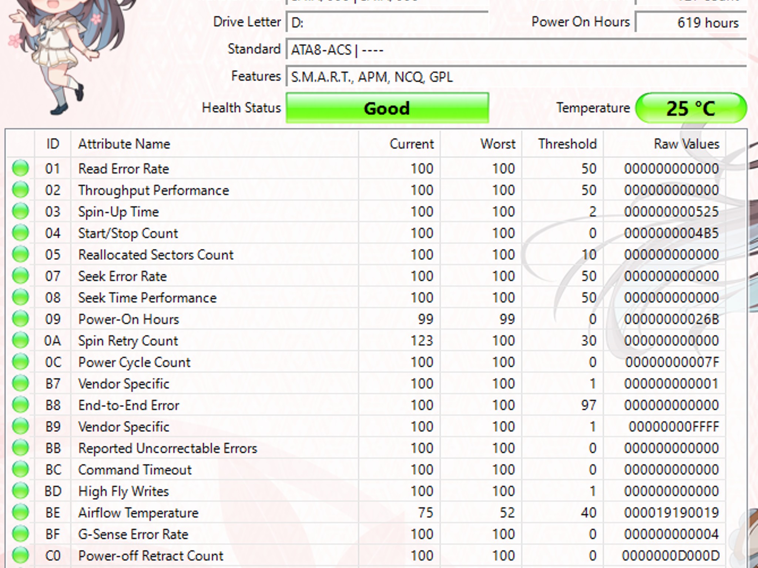The height and width of the screenshot is (568, 758).
Task: Click the green status icon for High Fly Writes
Action: [x=20, y=491]
